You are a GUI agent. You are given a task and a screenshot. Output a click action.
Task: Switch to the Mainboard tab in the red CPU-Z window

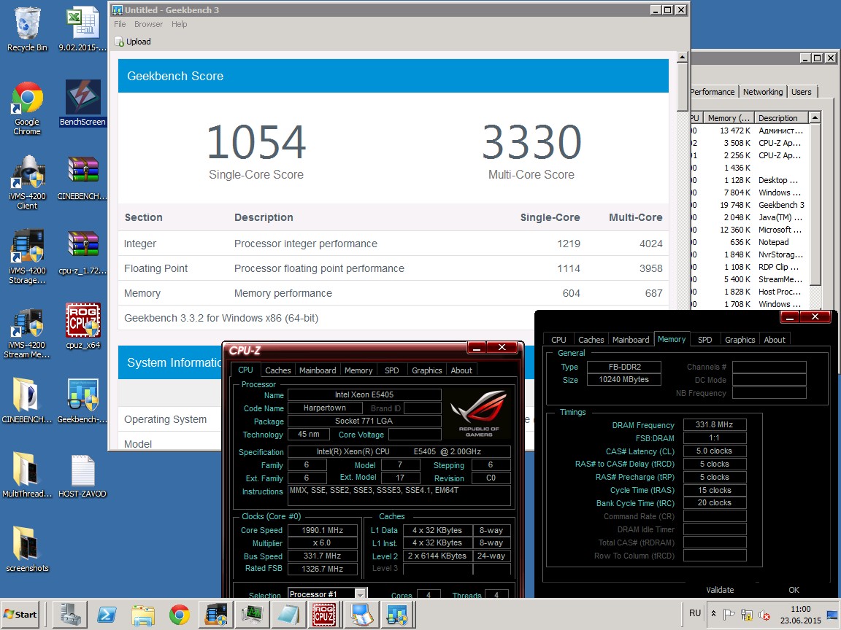(318, 370)
